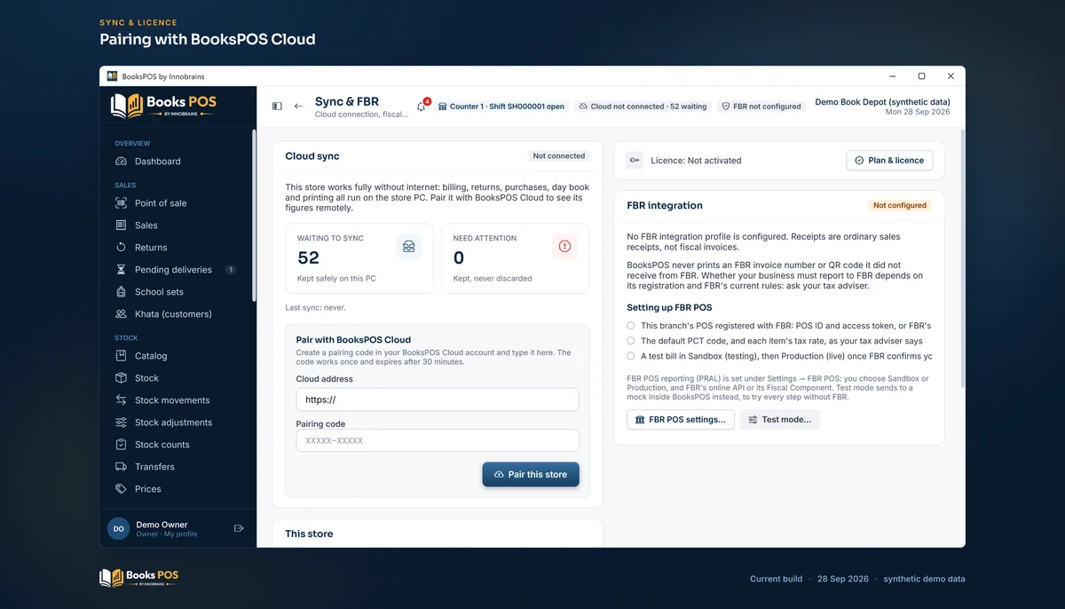Click the sidebar vertical scrollbar
Viewport: 1065px width, 609px height.
pyautogui.click(x=254, y=216)
